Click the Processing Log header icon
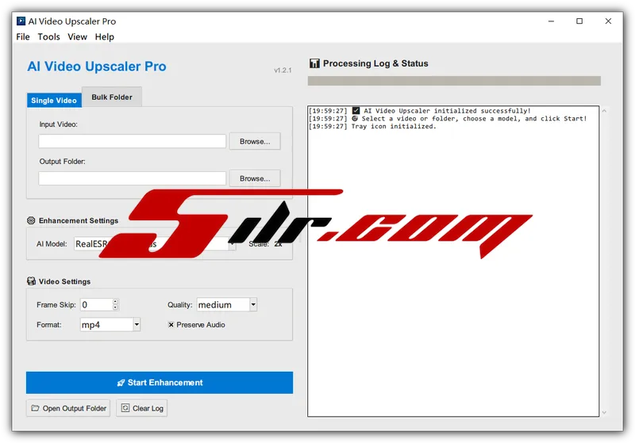The image size is (635, 443). (x=314, y=63)
